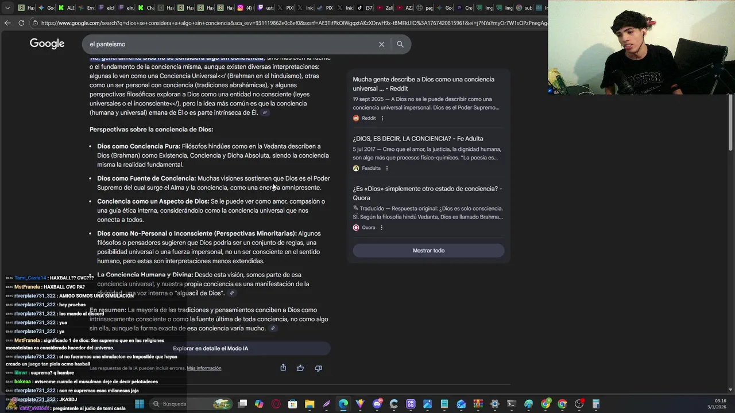
Task: Open File Explorer from the taskbar
Action: point(310,404)
